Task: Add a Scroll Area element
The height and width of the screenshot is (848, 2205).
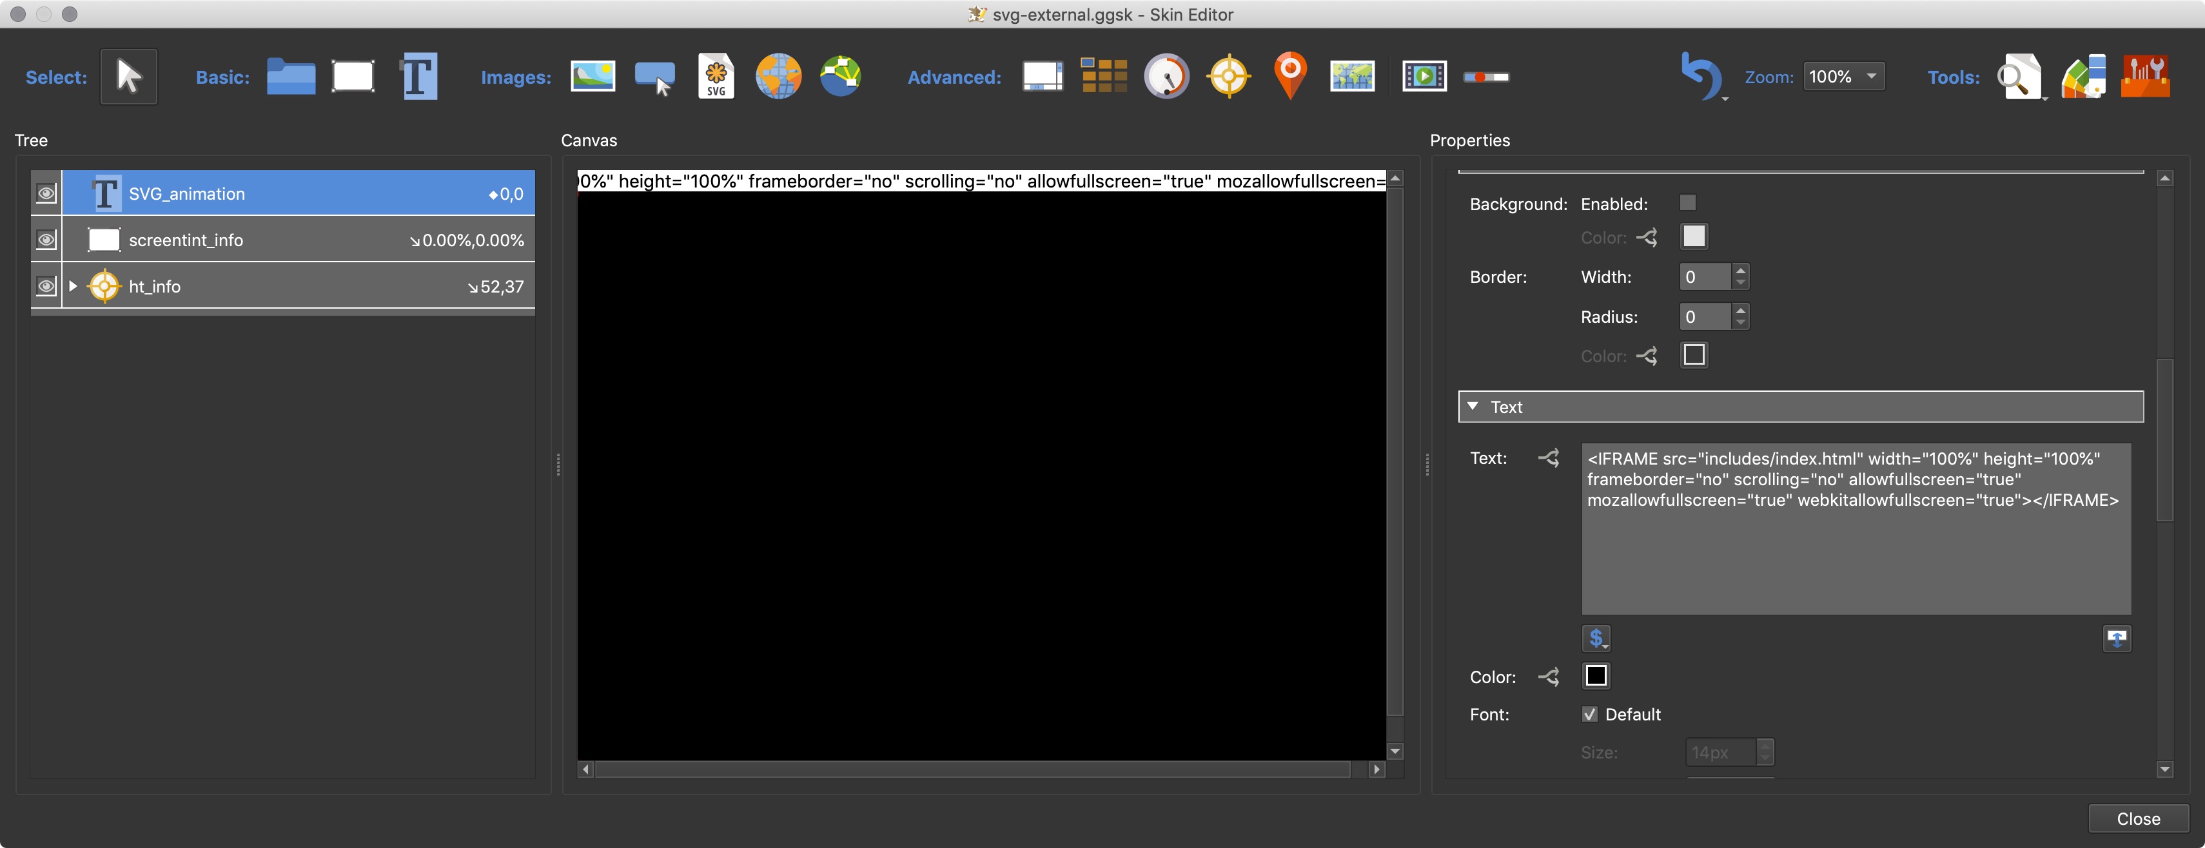Action: pyautogui.click(x=1043, y=77)
